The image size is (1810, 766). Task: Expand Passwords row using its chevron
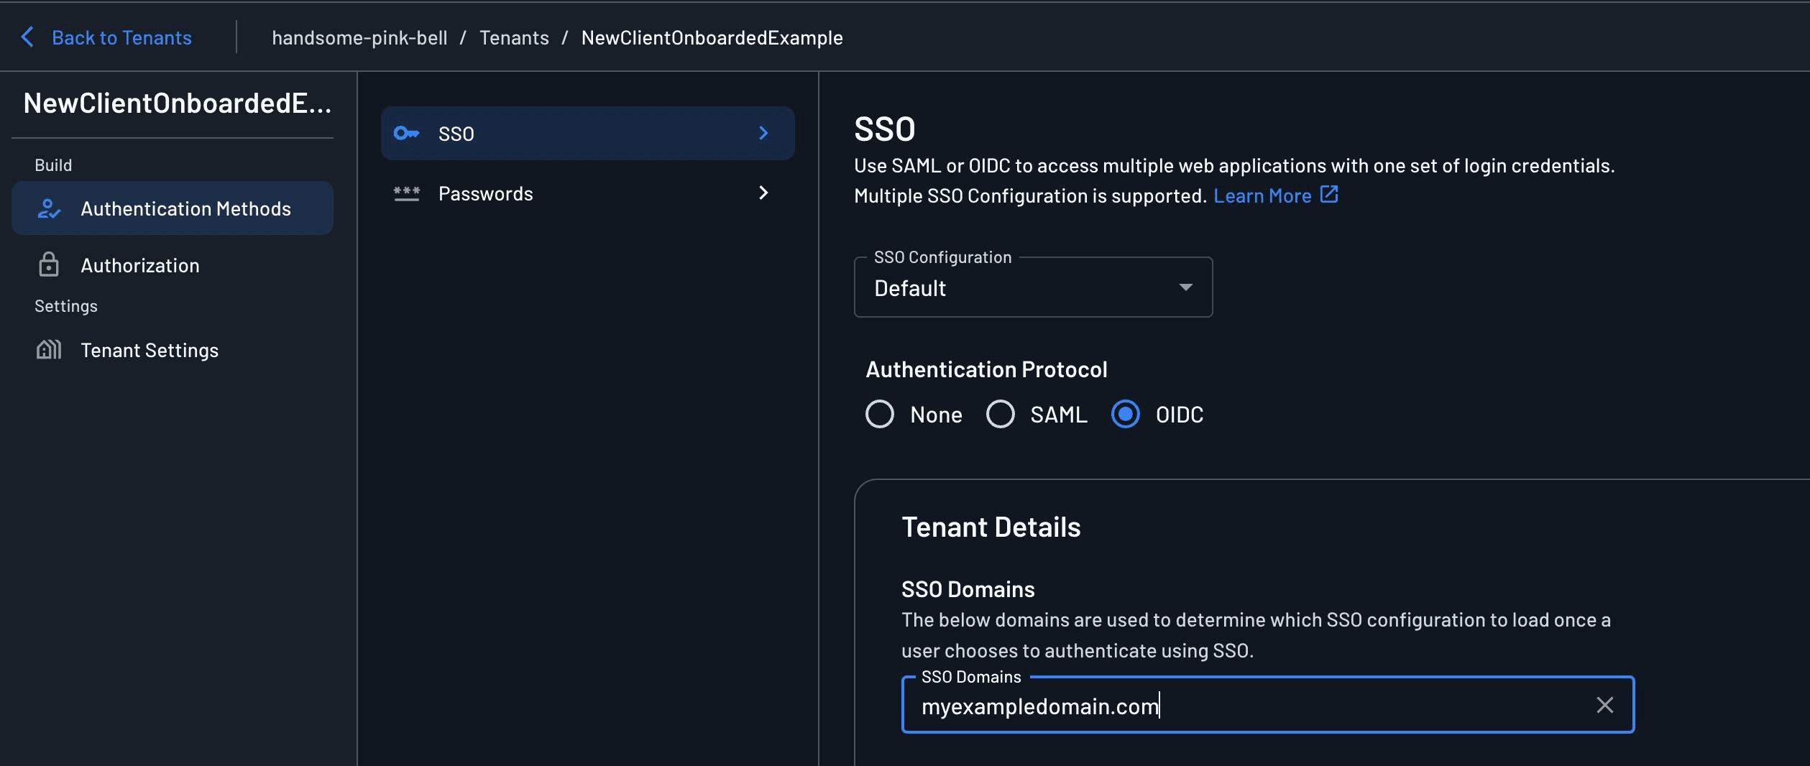(763, 193)
